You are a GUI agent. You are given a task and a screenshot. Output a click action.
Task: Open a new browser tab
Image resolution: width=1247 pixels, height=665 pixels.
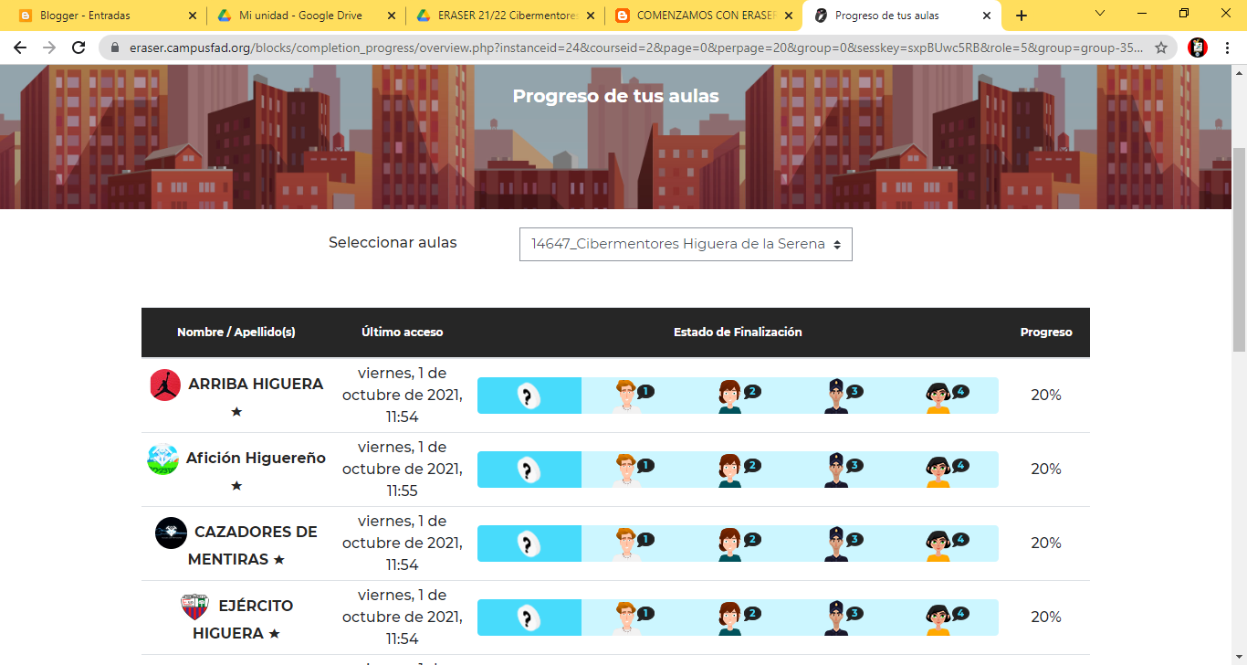[1022, 16]
